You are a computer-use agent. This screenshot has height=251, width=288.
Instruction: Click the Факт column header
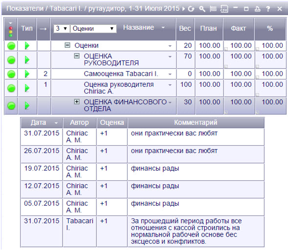coord(239,29)
